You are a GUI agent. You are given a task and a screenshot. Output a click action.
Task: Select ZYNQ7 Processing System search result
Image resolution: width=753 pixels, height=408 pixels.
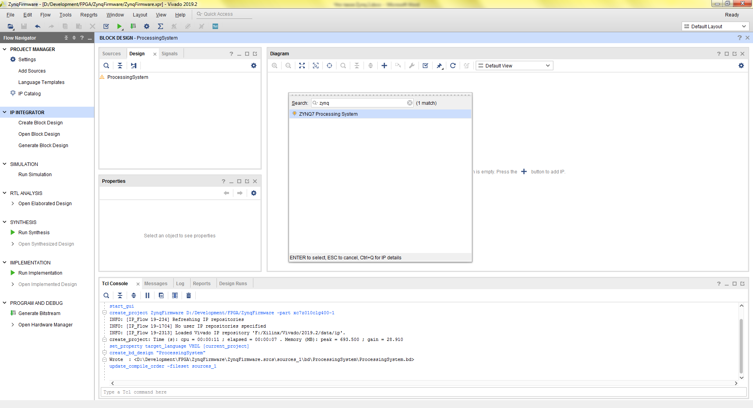380,114
